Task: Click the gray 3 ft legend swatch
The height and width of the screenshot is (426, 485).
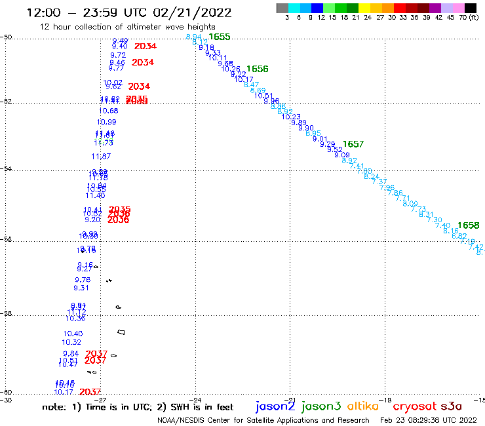Action: click(x=282, y=8)
